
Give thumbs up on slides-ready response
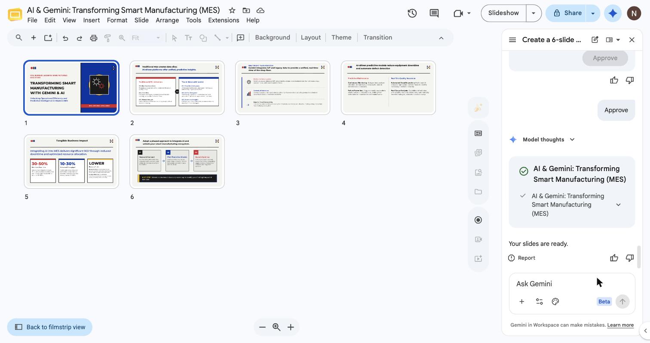[614, 258]
